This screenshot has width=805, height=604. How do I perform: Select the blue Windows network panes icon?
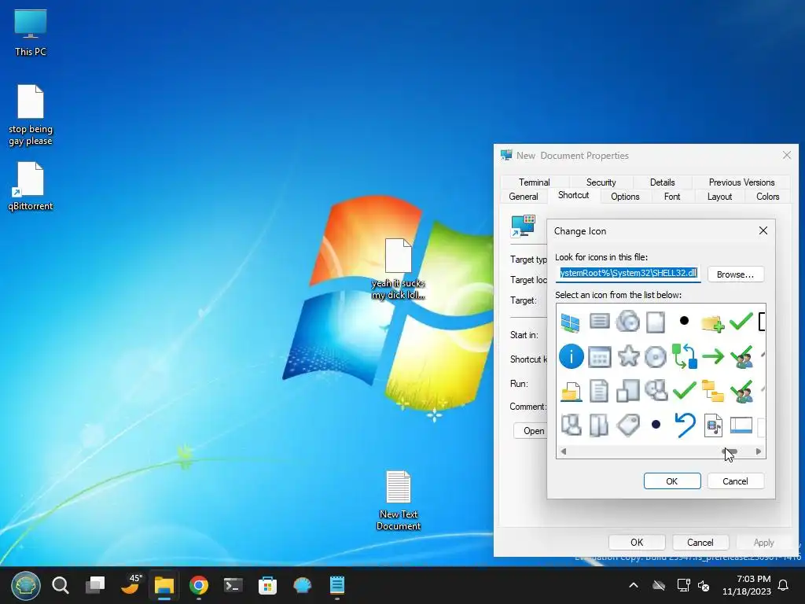tap(571, 322)
